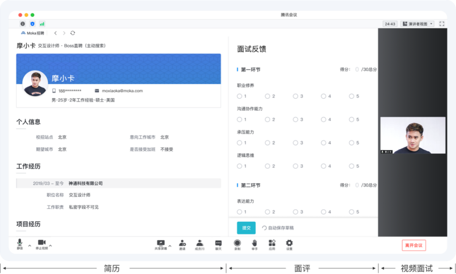Expand the arrow next to share screen
456x274 pixels.
click(170, 245)
